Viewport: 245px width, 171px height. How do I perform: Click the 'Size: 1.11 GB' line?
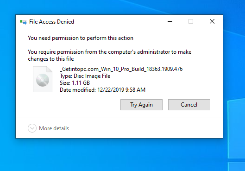75,83
